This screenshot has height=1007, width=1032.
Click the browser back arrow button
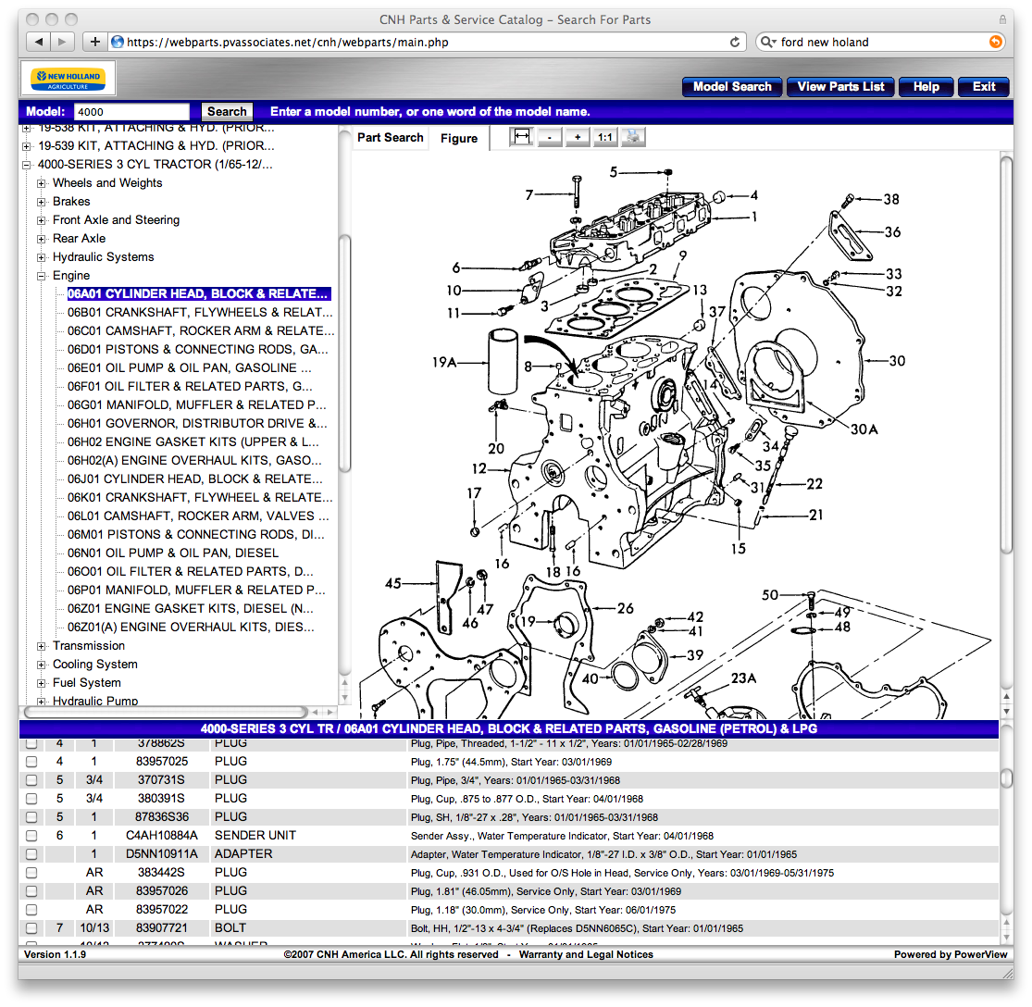[x=39, y=42]
